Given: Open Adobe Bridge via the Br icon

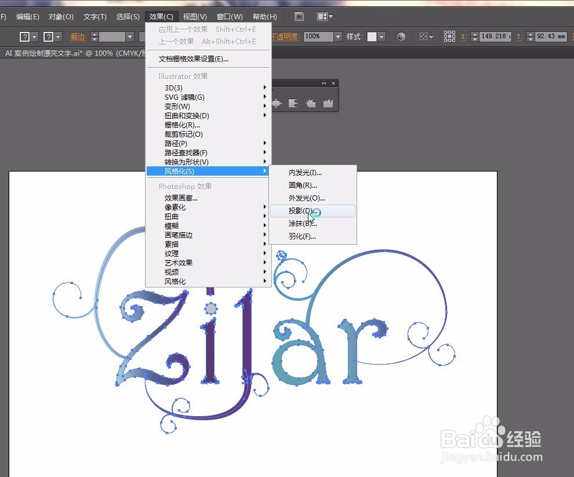Looking at the screenshot, I should click(299, 16).
